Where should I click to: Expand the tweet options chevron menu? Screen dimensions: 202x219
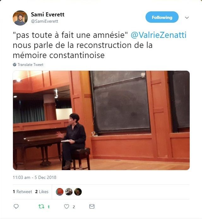click(x=187, y=18)
